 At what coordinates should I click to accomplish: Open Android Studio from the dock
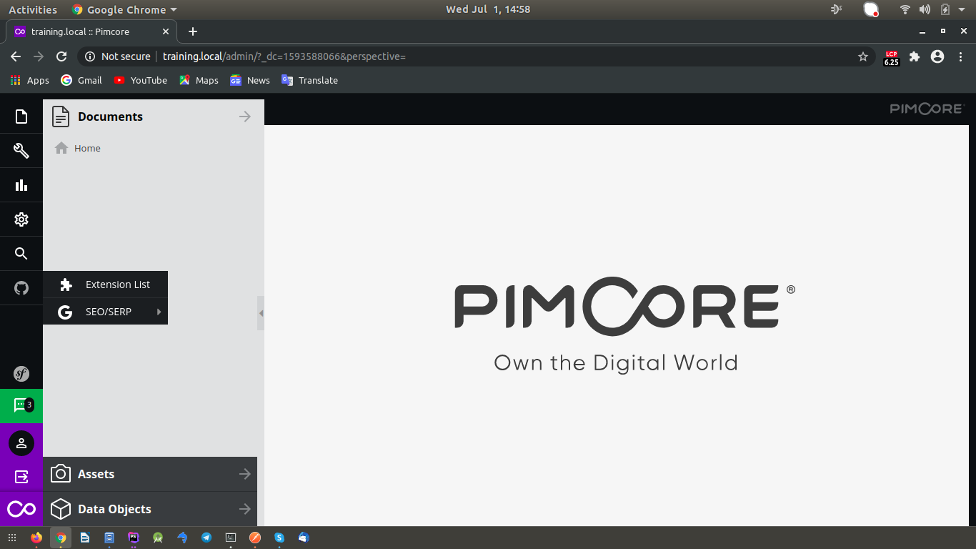click(158, 538)
